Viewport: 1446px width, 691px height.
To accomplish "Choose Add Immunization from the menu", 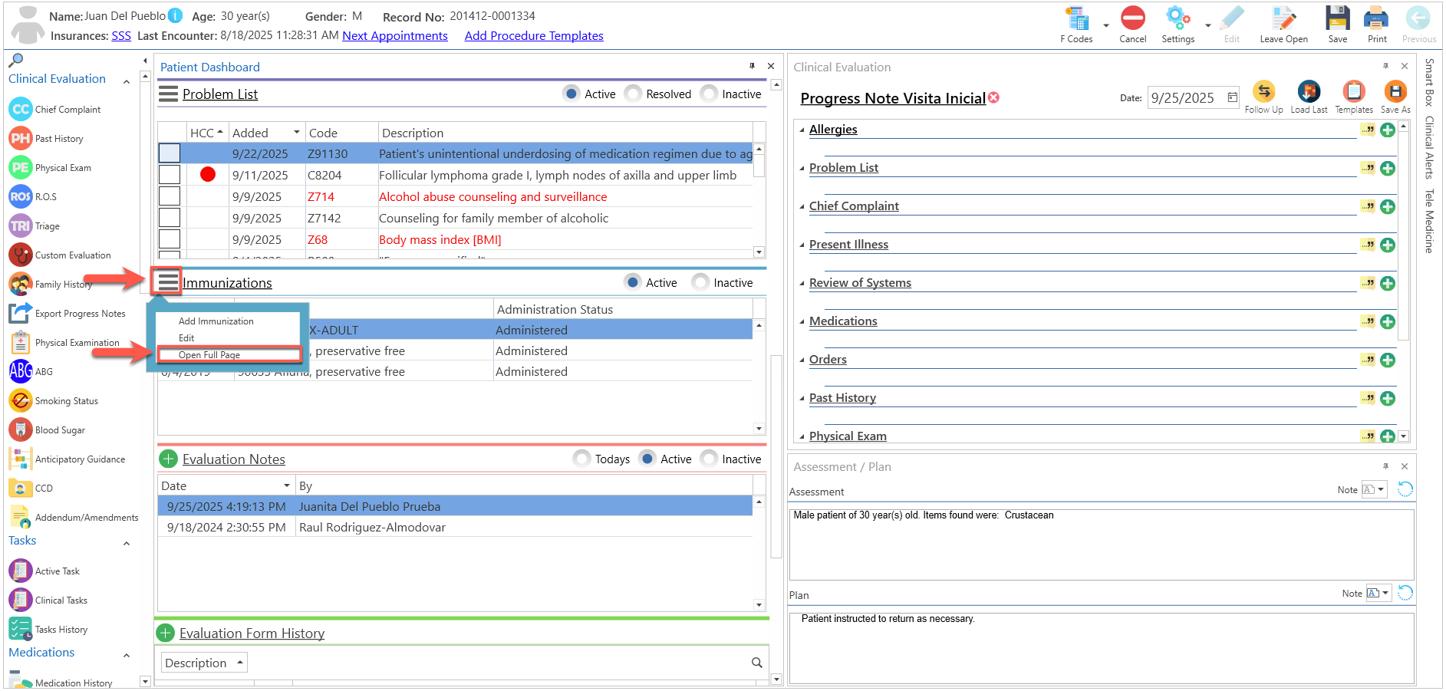I will point(216,321).
